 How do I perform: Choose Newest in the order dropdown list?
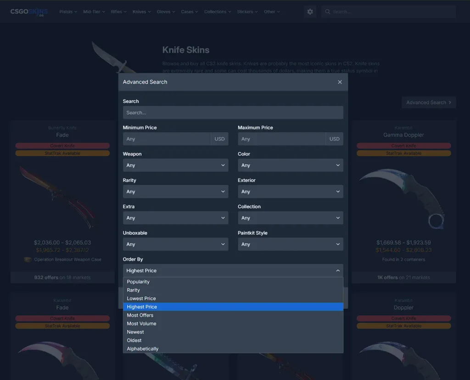(x=135, y=332)
